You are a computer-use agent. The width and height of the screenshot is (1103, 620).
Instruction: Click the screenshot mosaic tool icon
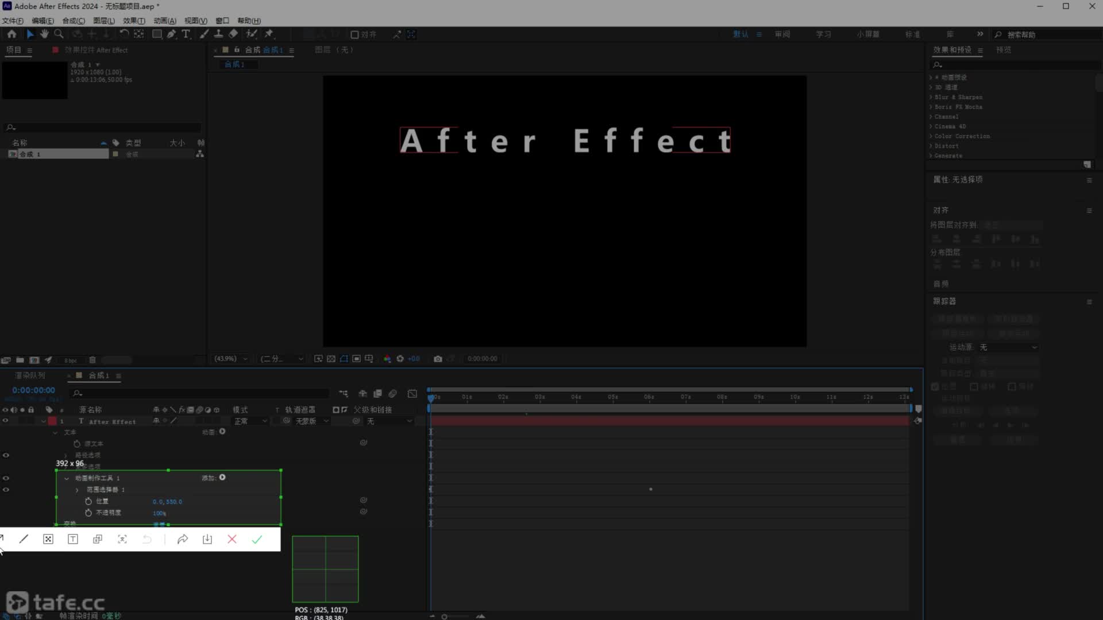pyautogui.click(x=48, y=539)
